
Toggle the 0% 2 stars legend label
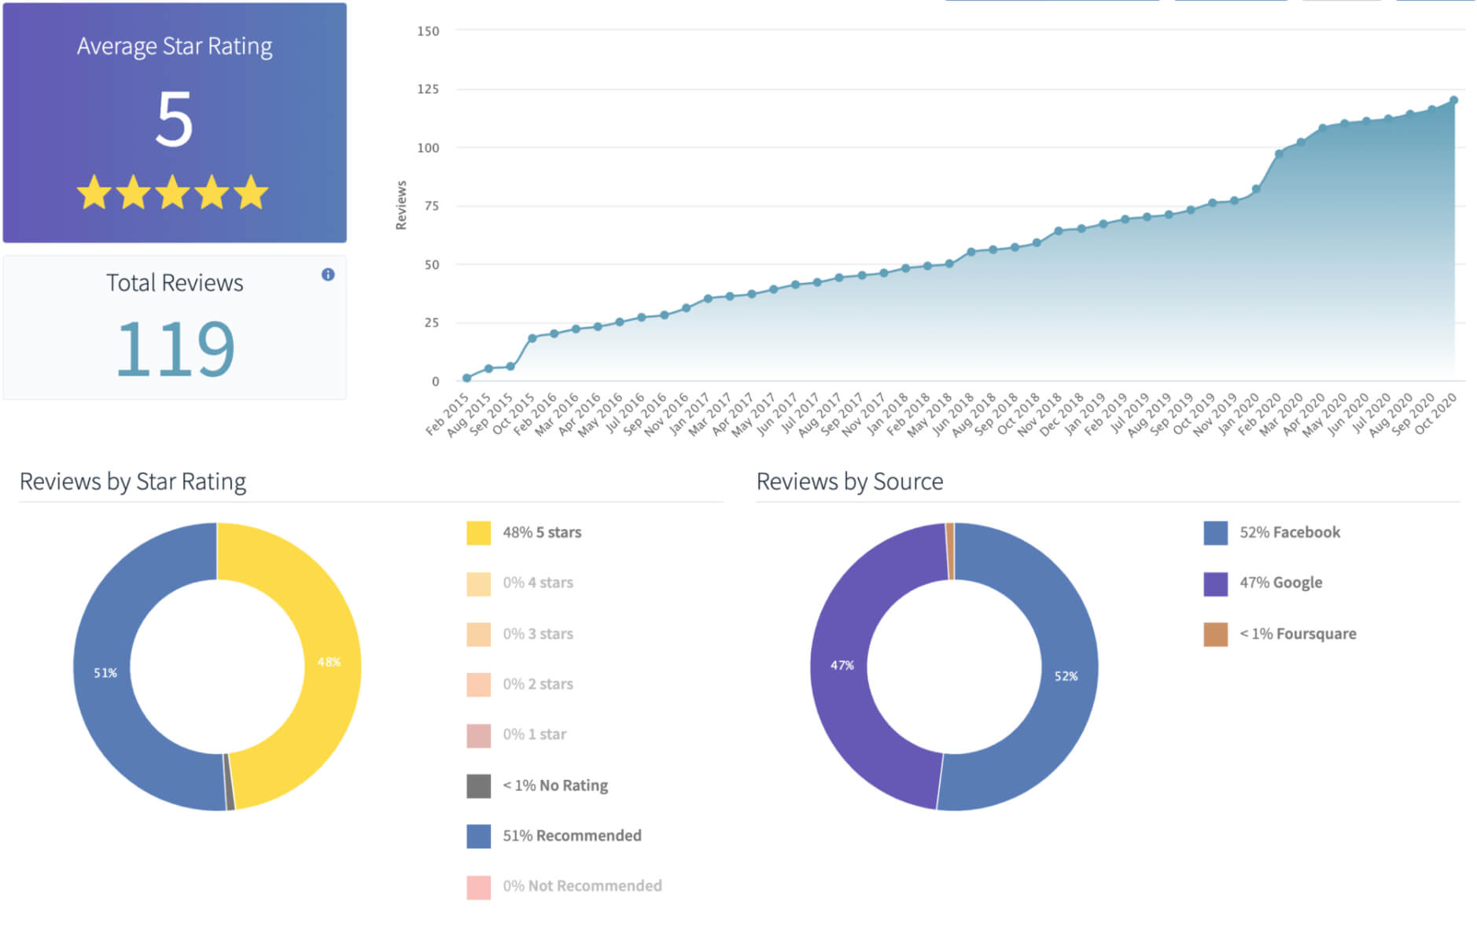pos(538,684)
